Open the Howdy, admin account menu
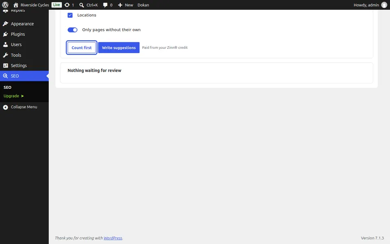The width and height of the screenshot is (390, 244). coord(370,5)
